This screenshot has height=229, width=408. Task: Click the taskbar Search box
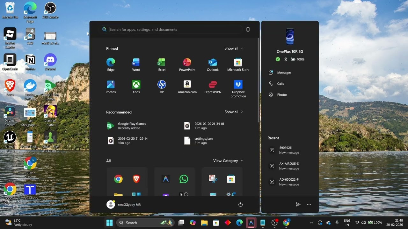[146, 223]
